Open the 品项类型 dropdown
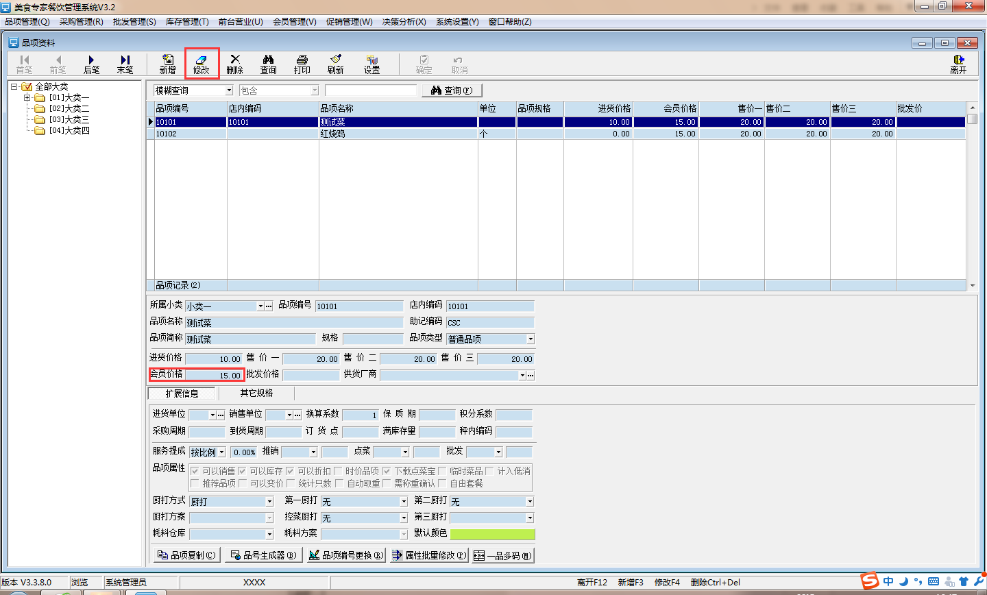This screenshot has height=595, width=987. (530, 339)
